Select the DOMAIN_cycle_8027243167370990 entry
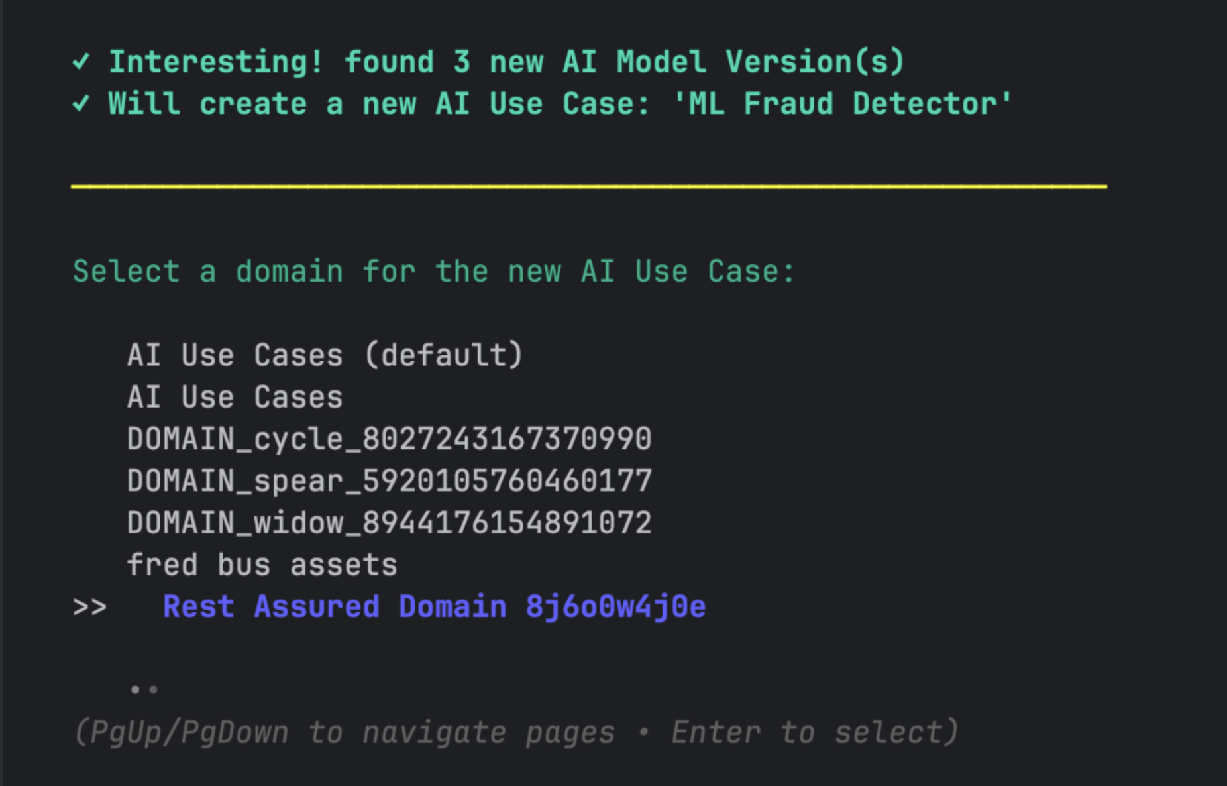This screenshot has height=786, width=1227. pyautogui.click(x=389, y=439)
